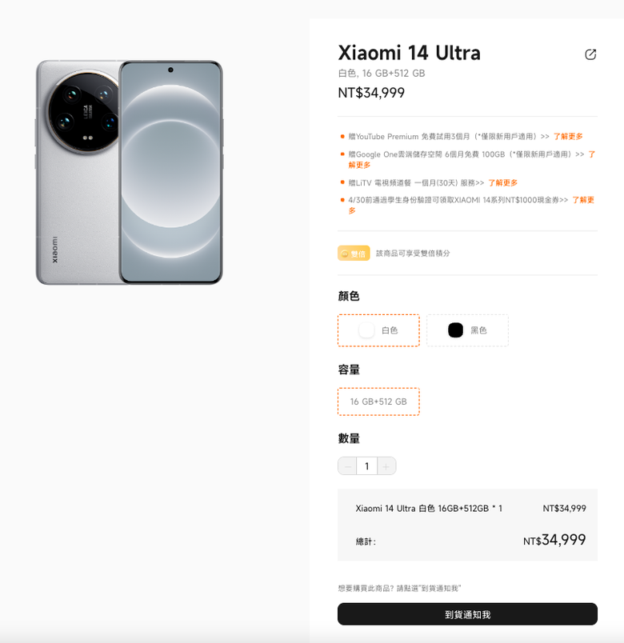
Task: Increase quantity with the plus button
Action: [386, 466]
